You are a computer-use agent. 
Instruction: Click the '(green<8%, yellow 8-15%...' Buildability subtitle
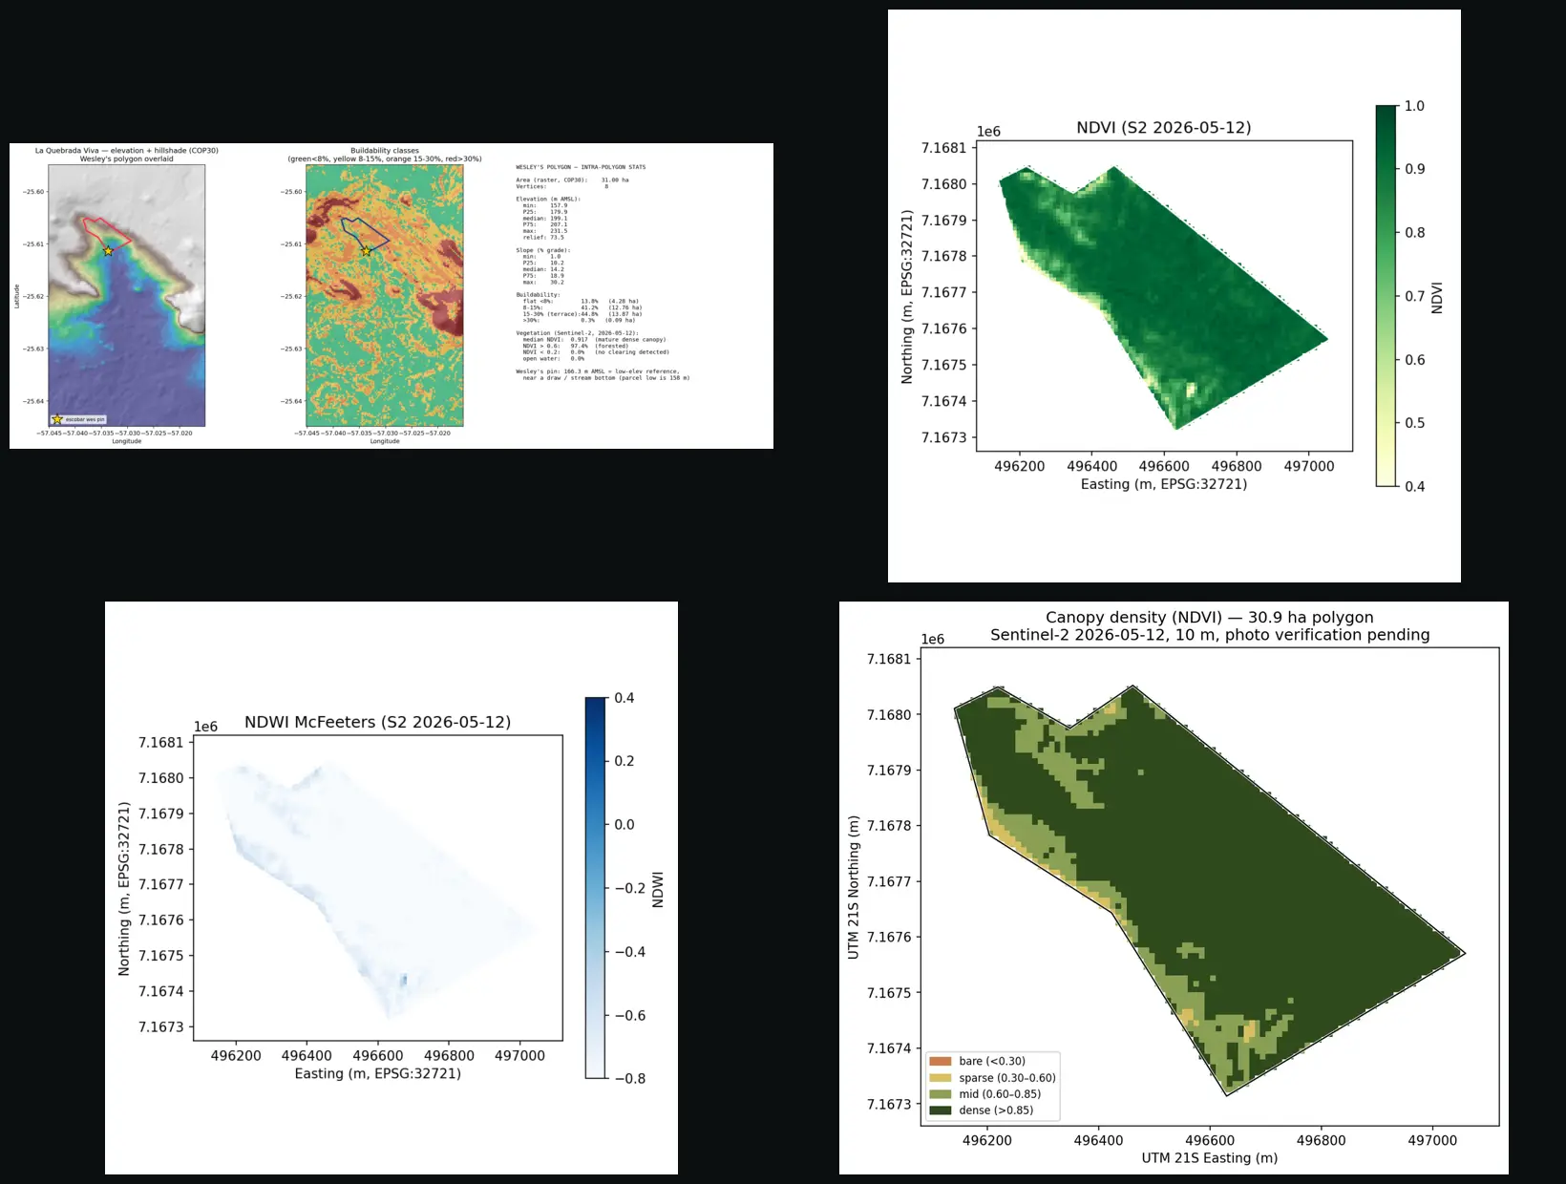pyautogui.click(x=385, y=159)
